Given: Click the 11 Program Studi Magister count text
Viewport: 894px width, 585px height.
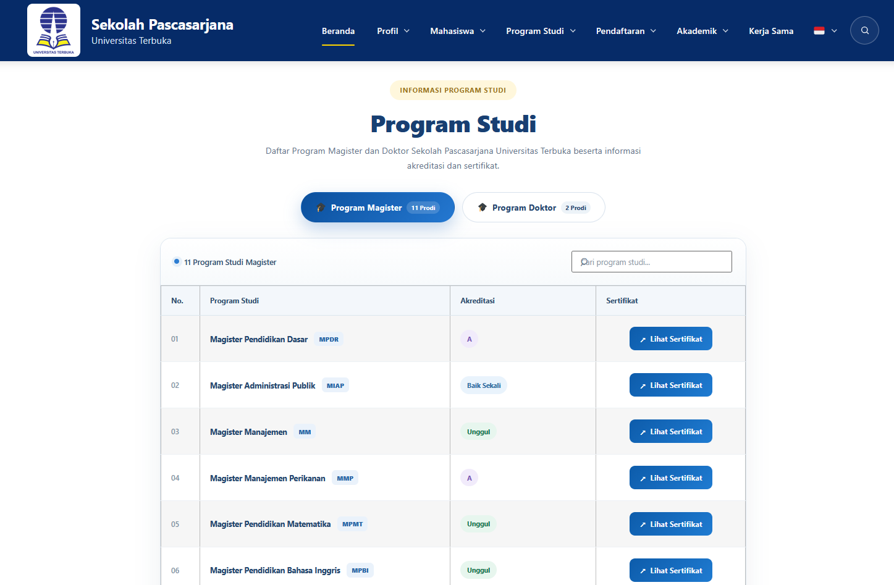Looking at the screenshot, I should point(230,263).
